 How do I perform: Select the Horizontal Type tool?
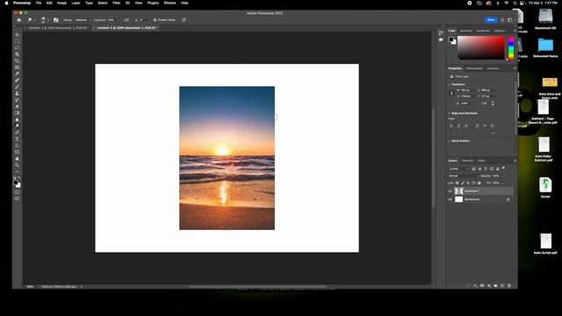coord(18,139)
